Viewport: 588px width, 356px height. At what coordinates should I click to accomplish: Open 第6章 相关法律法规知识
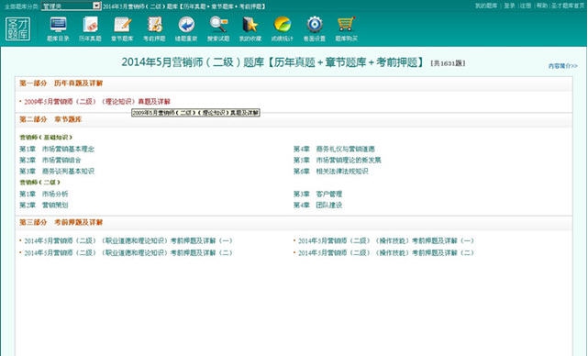(331, 172)
